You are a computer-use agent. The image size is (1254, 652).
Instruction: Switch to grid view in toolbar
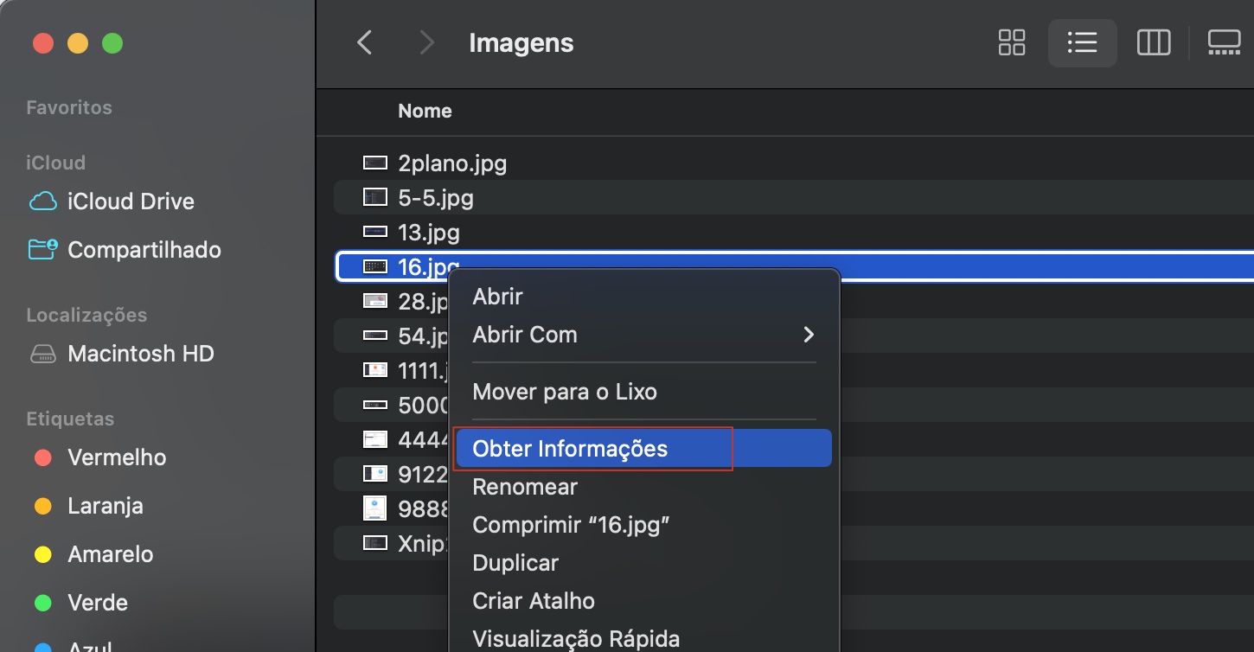click(x=1010, y=42)
